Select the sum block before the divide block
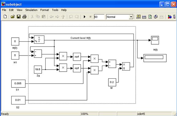Viewport: 177px width, 116px height. pos(112,64)
